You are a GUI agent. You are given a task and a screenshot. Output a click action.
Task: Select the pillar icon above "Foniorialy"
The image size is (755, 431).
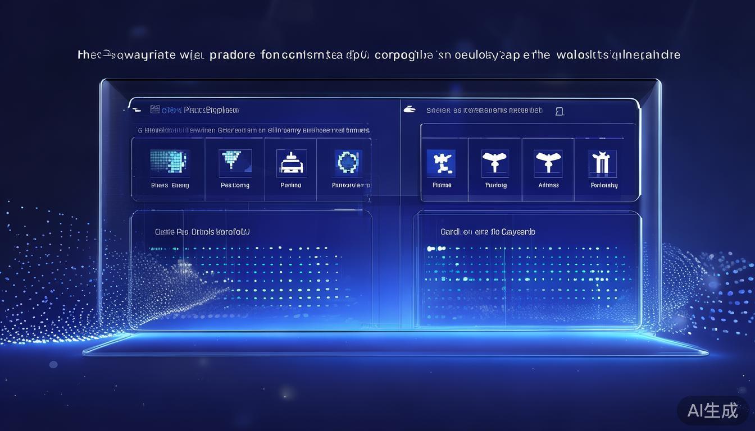[603, 163]
